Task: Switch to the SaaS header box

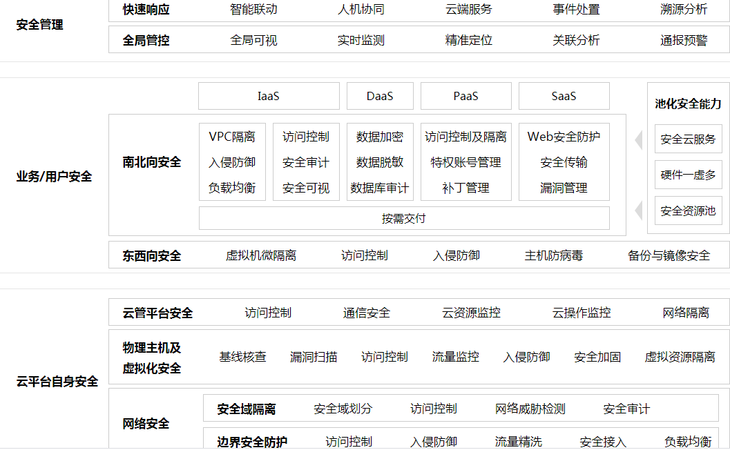Action: tap(564, 96)
